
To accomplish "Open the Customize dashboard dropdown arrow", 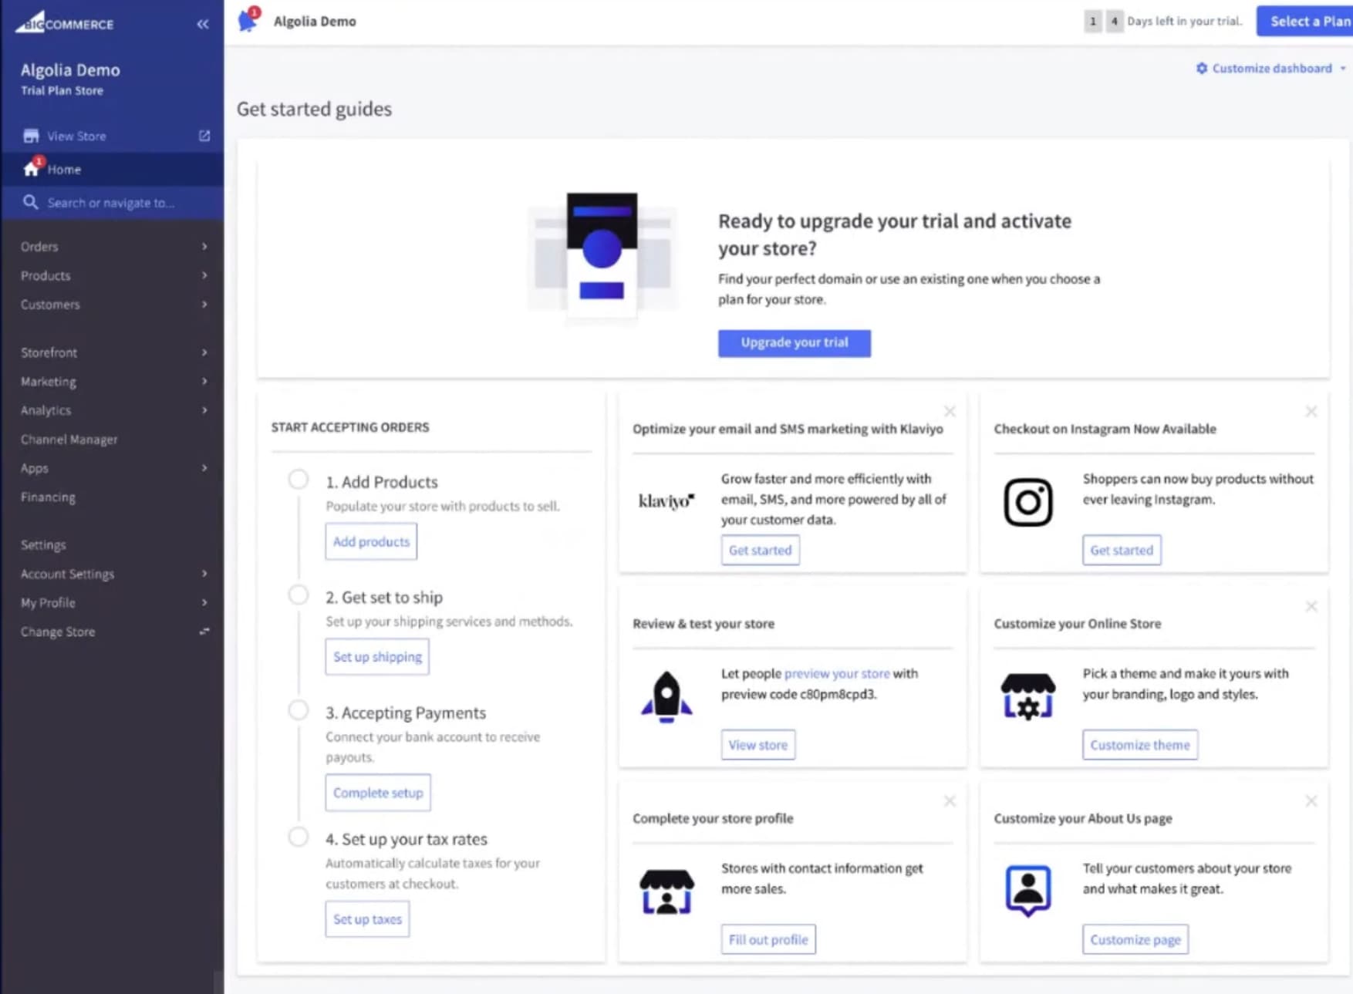I will [x=1343, y=69].
